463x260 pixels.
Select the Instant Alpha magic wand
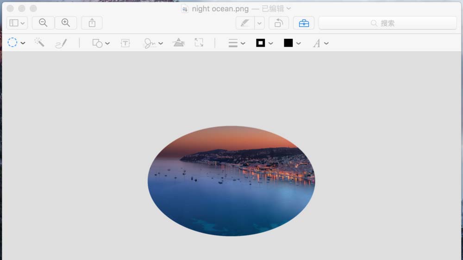pos(39,43)
